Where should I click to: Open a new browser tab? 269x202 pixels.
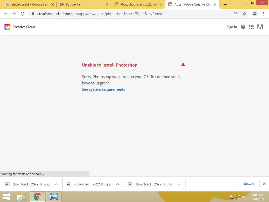pyautogui.click(x=225, y=4)
